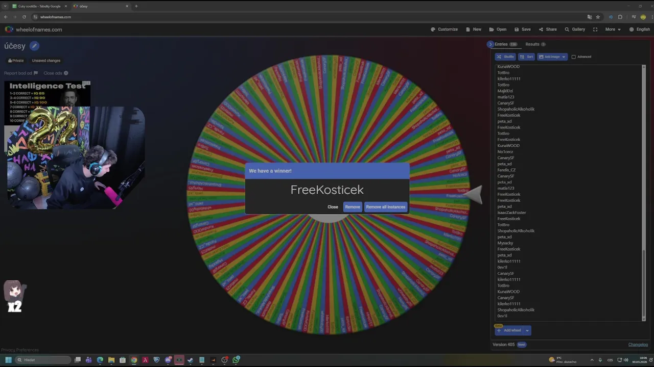Click the Sort entries button
This screenshot has height=367, width=654.
[526, 57]
